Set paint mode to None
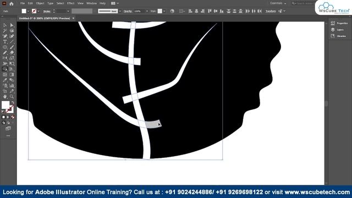 (13, 117)
